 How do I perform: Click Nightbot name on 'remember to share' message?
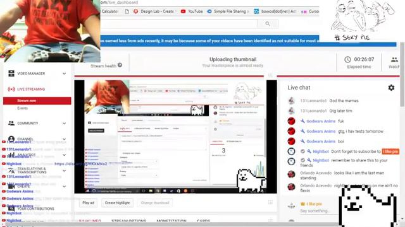pyautogui.click(x=321, y=160)
